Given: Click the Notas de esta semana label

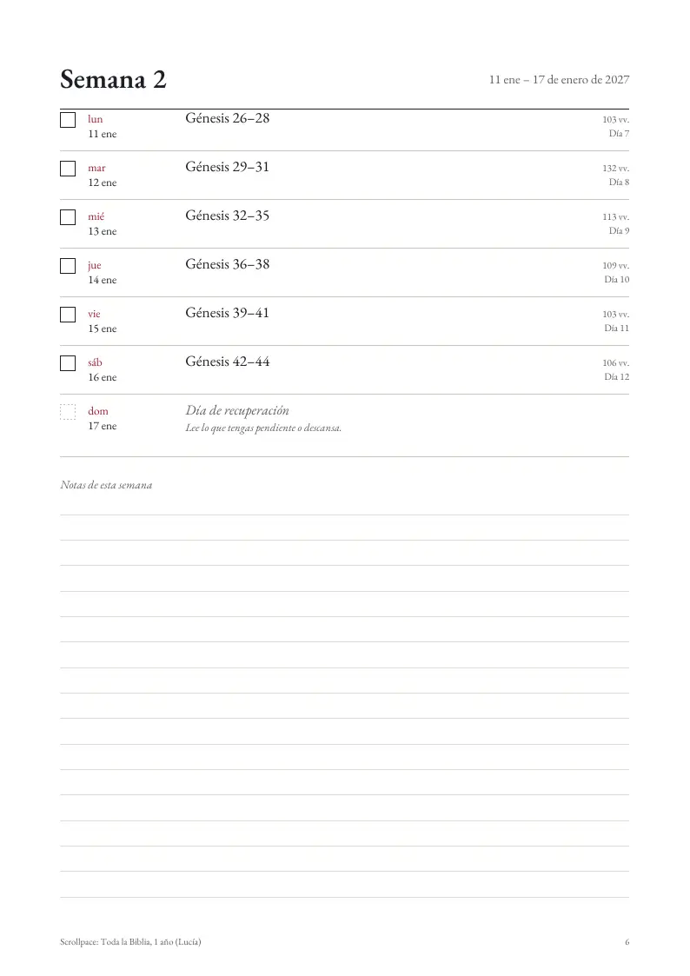Looking at the screenshot, I should pos(106,485).
